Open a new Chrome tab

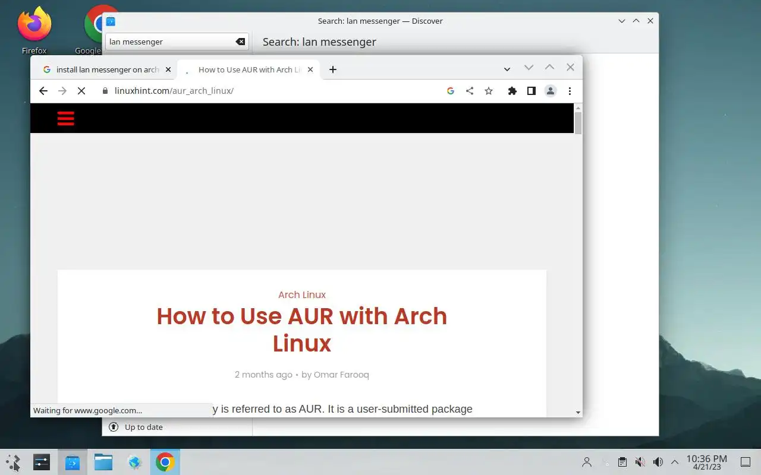(x=333, y=69)
